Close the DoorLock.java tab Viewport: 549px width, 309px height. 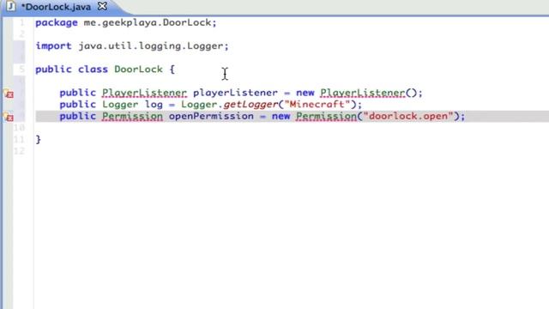point(102,6)
